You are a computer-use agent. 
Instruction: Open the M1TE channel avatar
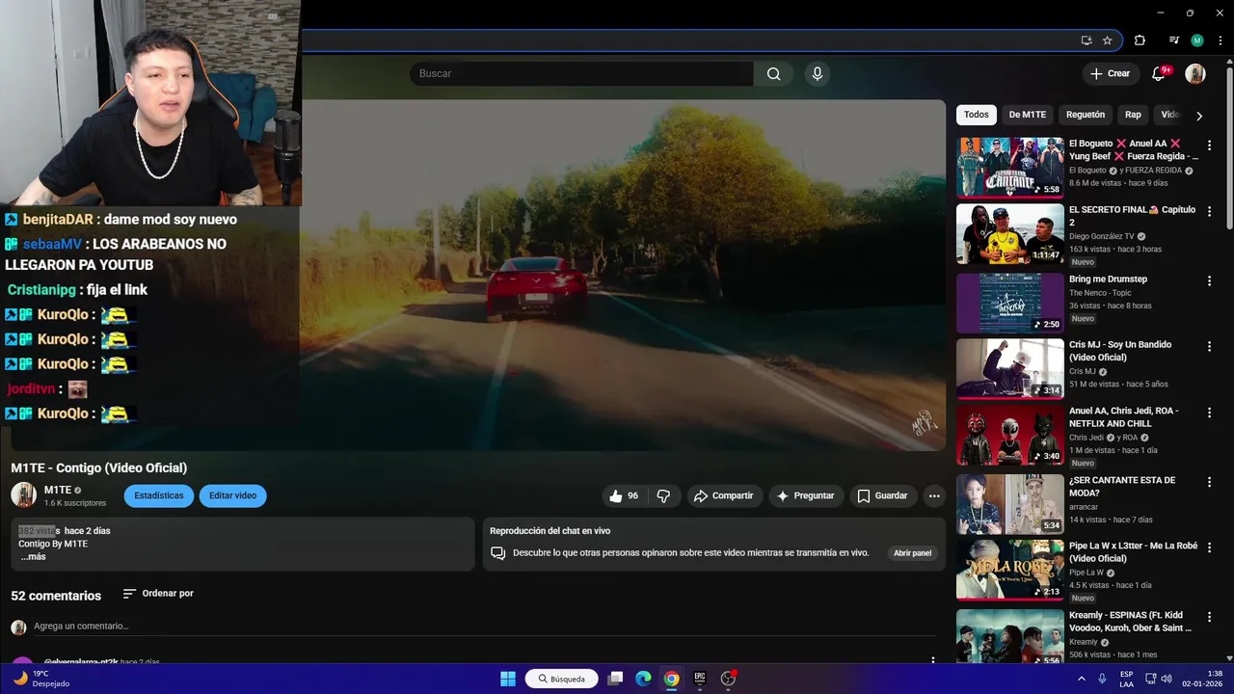(23, 495)
